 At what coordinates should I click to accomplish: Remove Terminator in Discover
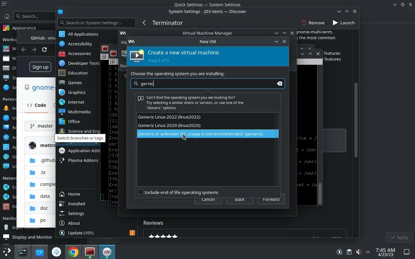pyautogui.click(x=313, y=23)
